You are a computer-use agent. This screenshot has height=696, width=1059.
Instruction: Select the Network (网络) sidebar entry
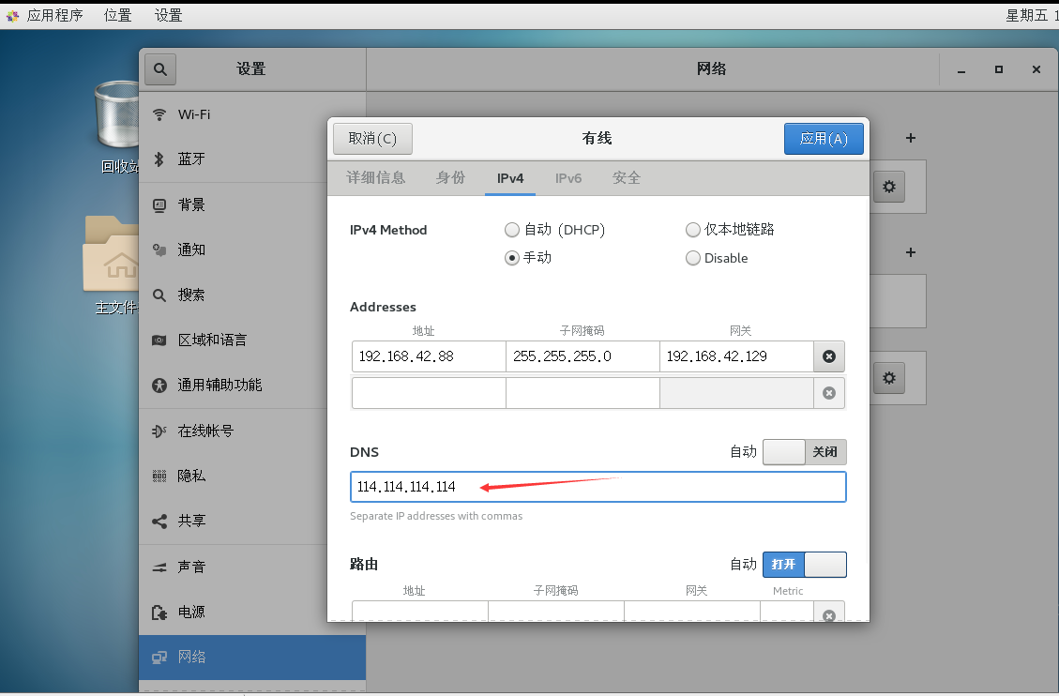[x=252, y=657]
